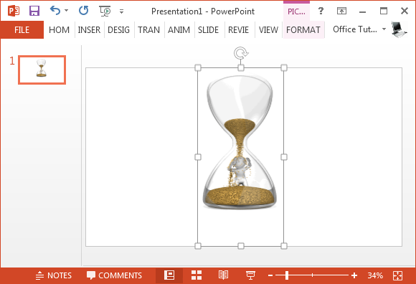Viewport: 416px width, 284px height.
Task: Click the Undo arrow icon
Action: tap(55, 11)
